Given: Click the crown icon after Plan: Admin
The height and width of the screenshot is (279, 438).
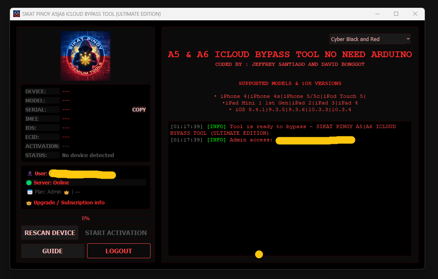Looking at the screenshot, I should (66, 192).
